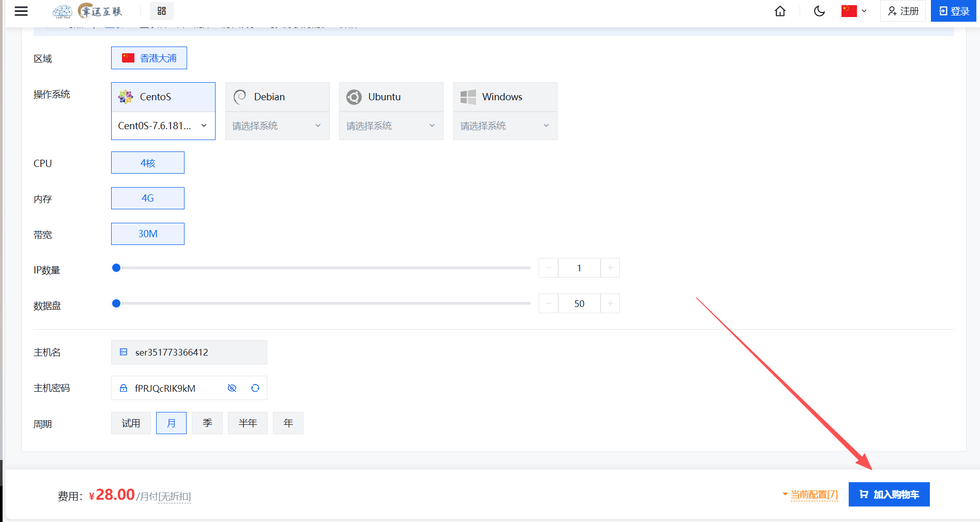Click the IP数量 slider handle
This screenshot has width=980, height=522.
(x=116, y=268)
